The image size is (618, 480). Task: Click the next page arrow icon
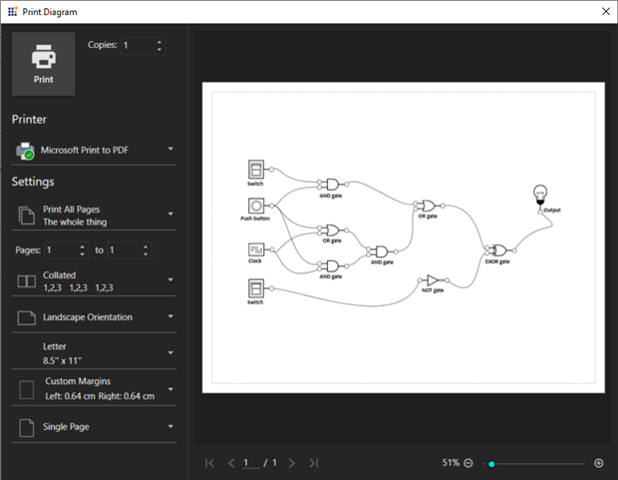[292, 463]
